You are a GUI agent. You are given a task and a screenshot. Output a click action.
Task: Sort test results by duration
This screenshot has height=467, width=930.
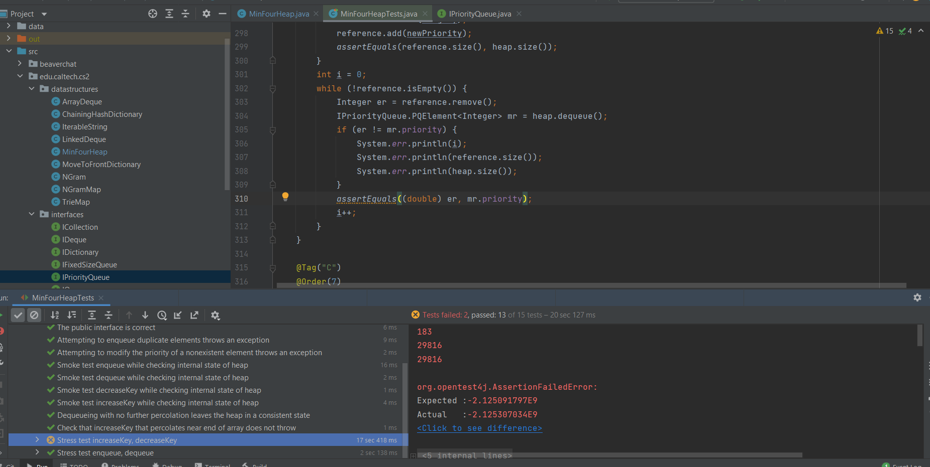pos(72,315)
